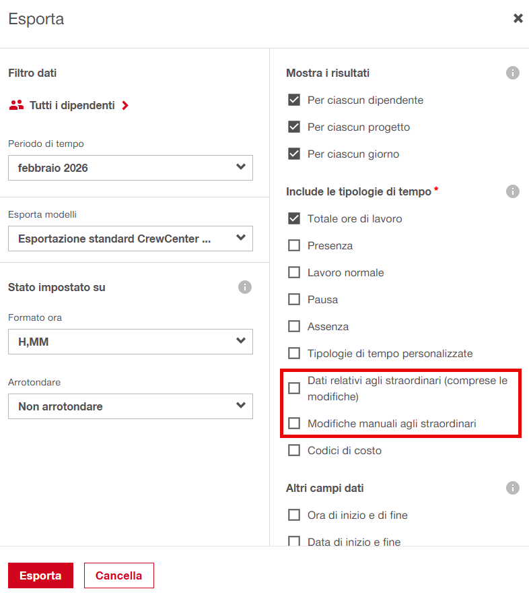529x593 pixels.
Task: Click info icon next to Altri campi dati
Action: coord(513,488)
